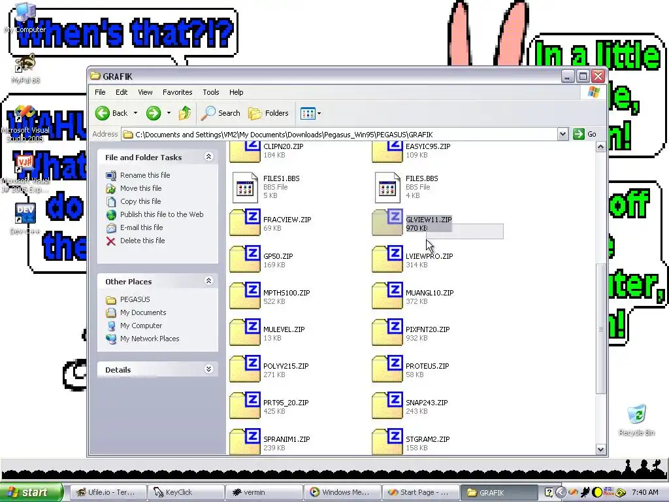
Task: Select the MULEVEL.ZIP file icon
Action: tap(245, 332)
